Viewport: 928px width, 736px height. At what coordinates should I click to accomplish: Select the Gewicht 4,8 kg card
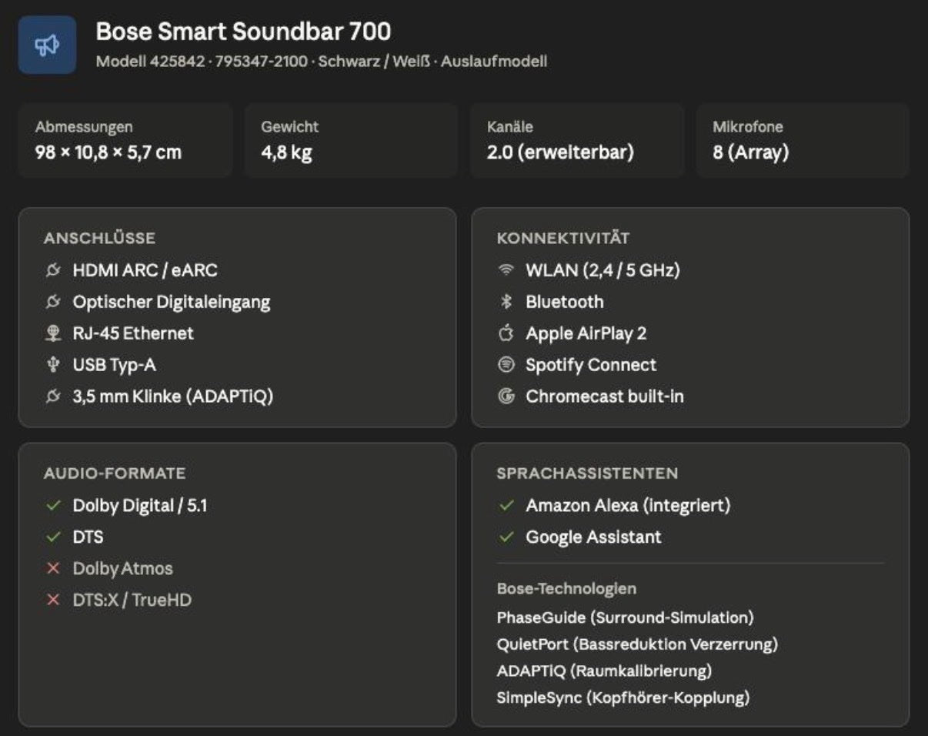[x=351, y=140]
